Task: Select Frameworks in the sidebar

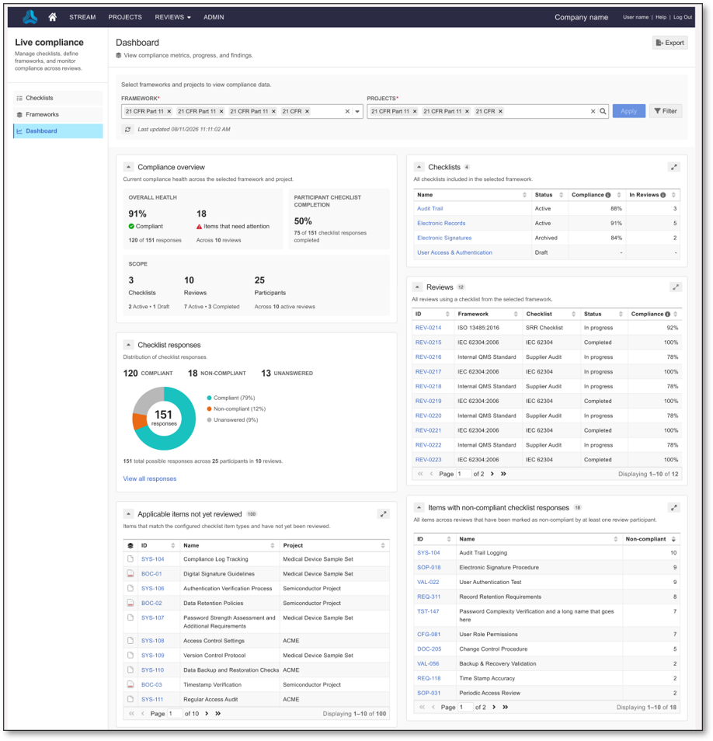Action: (x=58, y=114)
